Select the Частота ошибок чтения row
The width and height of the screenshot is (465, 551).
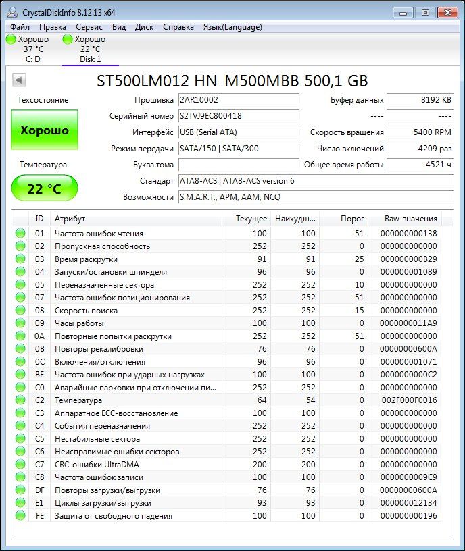[227, 234]
